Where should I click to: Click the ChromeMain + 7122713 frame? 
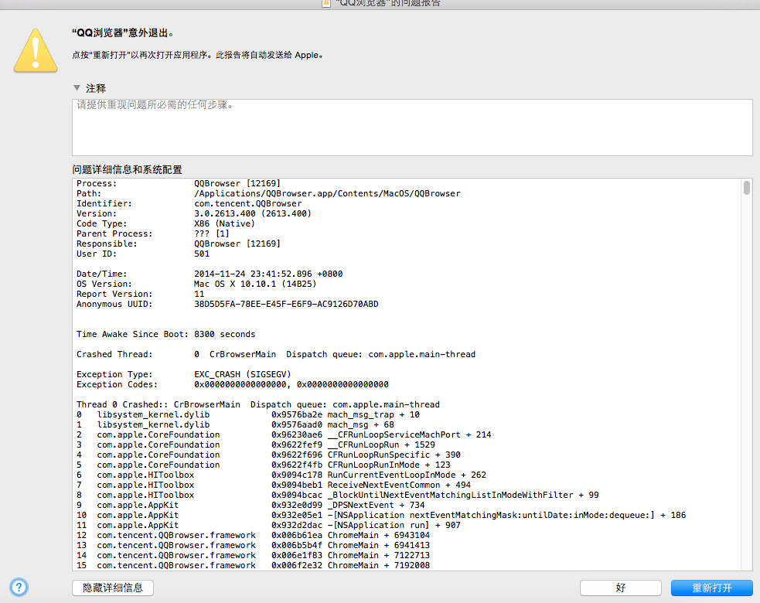pos(253,556)
